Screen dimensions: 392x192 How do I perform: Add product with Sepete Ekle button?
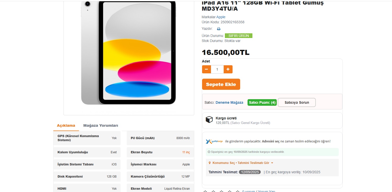pyautogui.click(x=221, y=84)
